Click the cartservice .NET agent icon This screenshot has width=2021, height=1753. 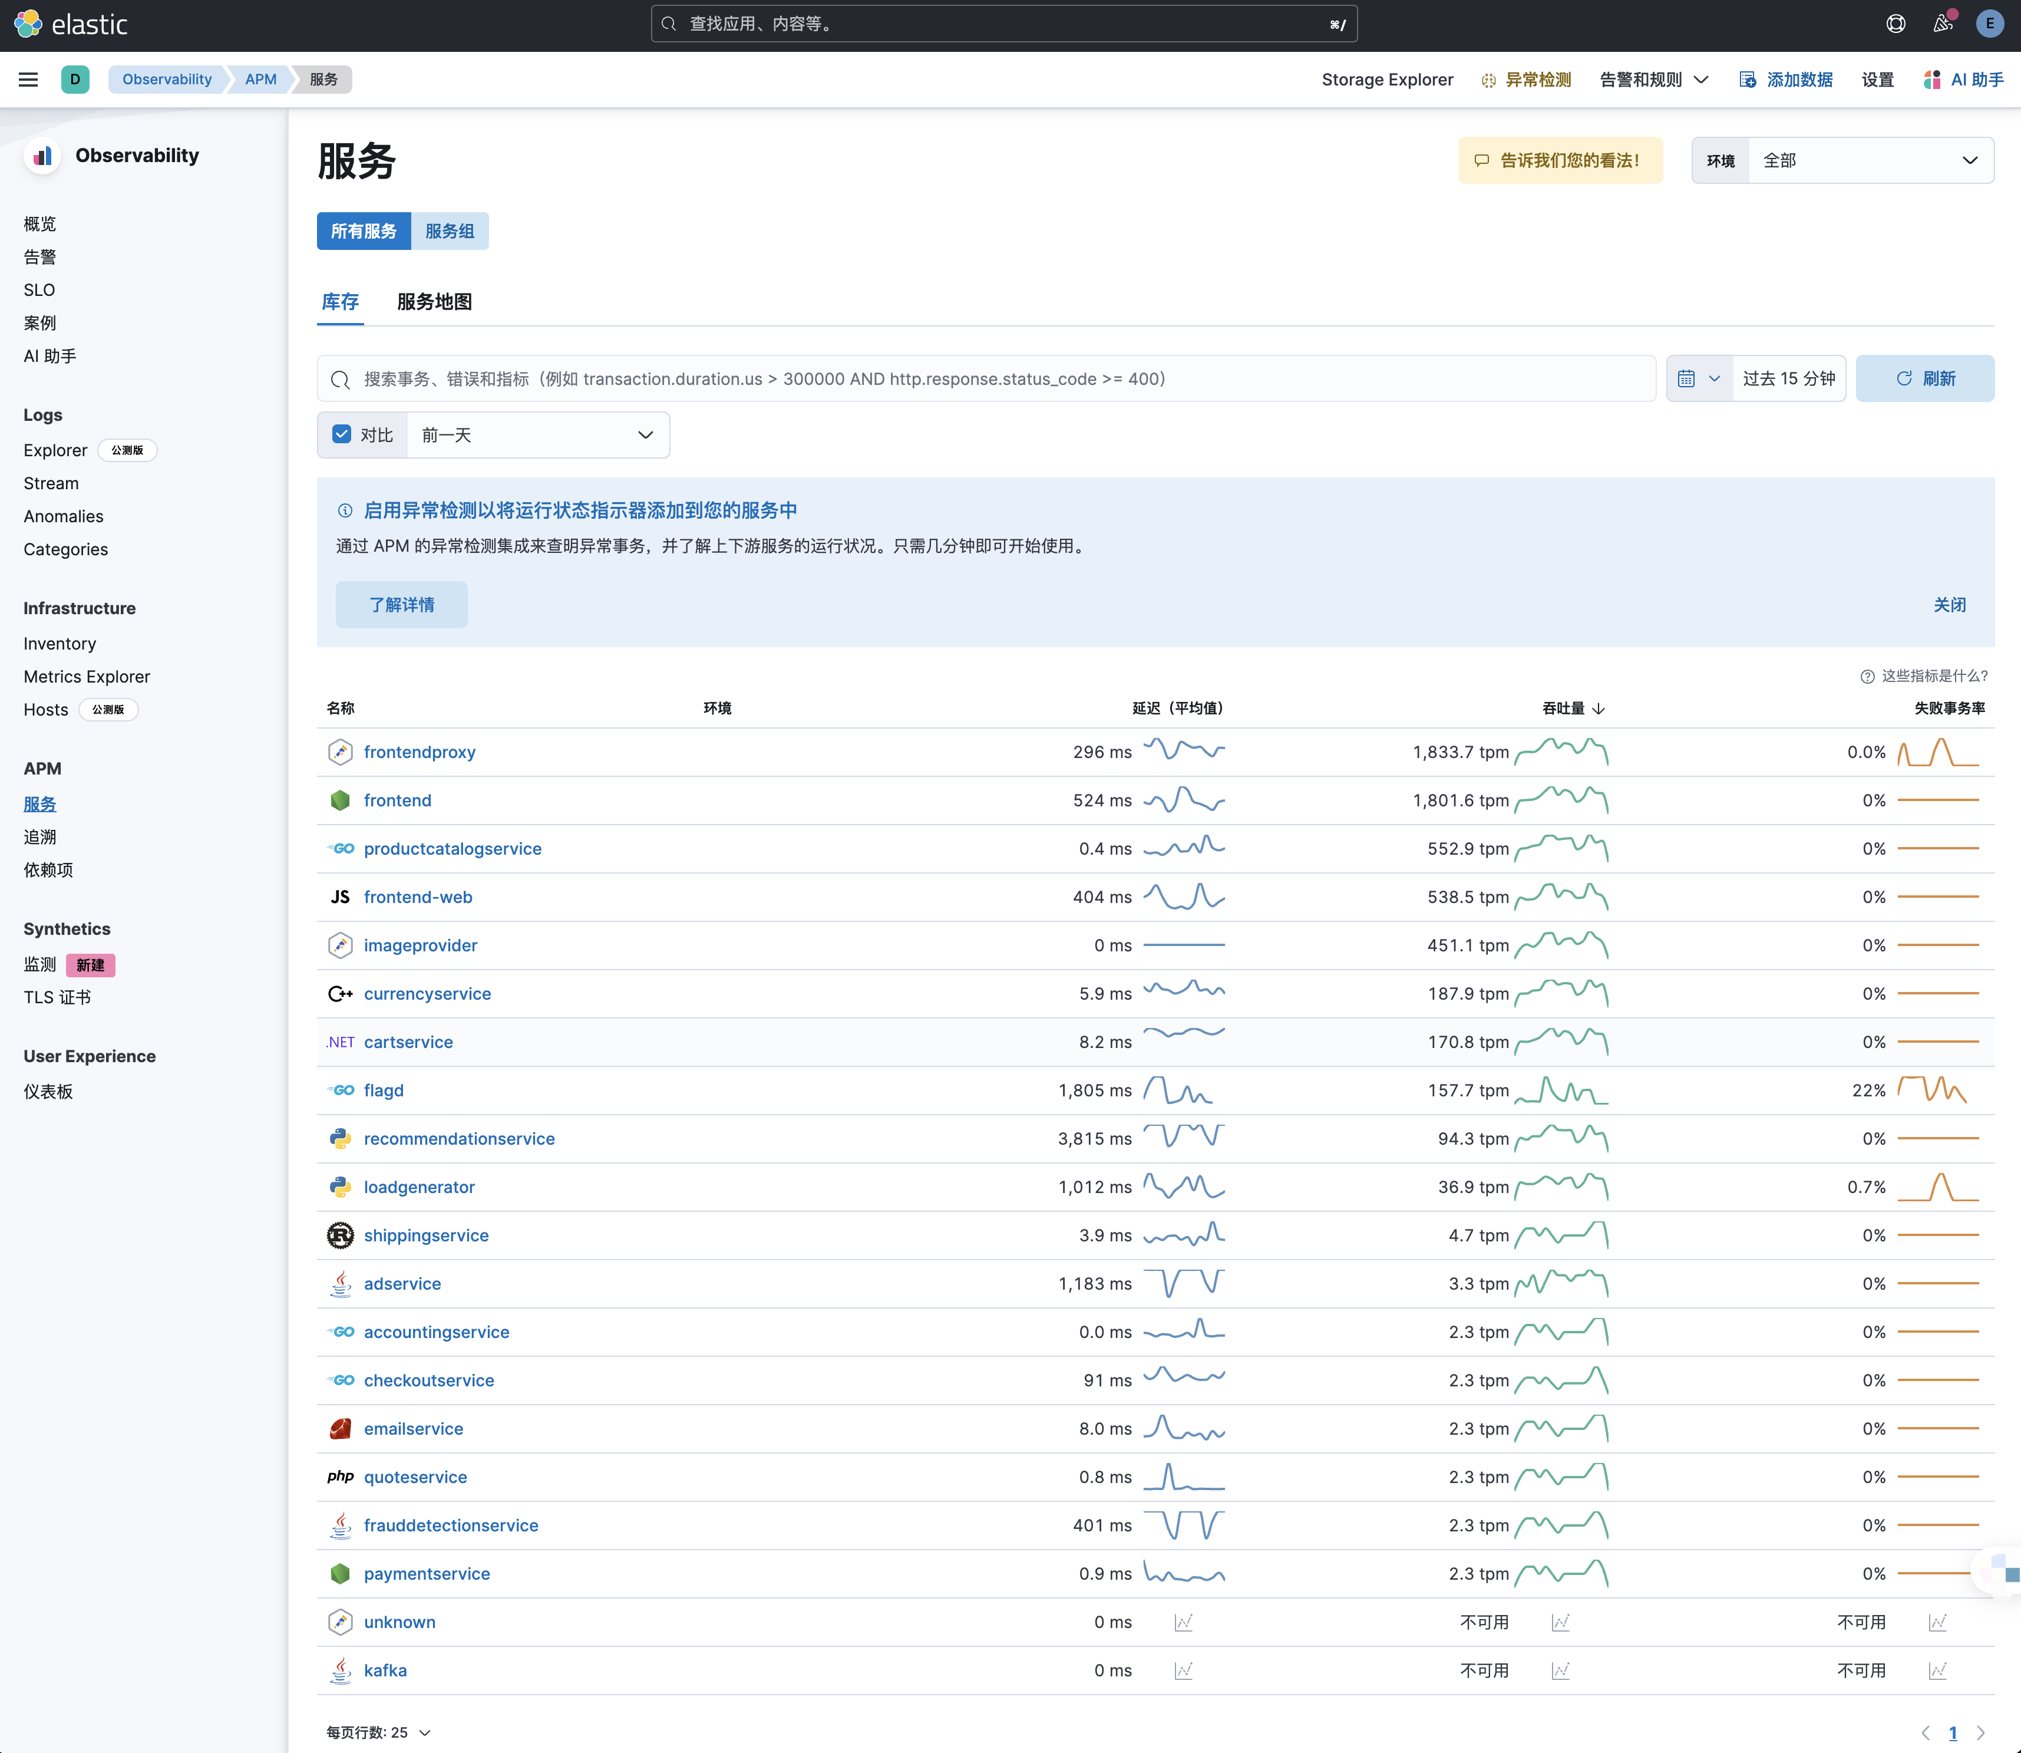click(x=340, y=1043)
